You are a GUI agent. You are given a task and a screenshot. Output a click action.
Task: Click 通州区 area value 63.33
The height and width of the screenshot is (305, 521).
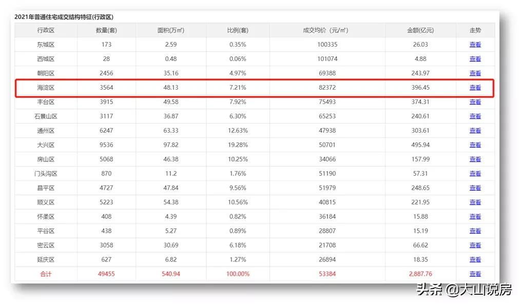(171, 130)
